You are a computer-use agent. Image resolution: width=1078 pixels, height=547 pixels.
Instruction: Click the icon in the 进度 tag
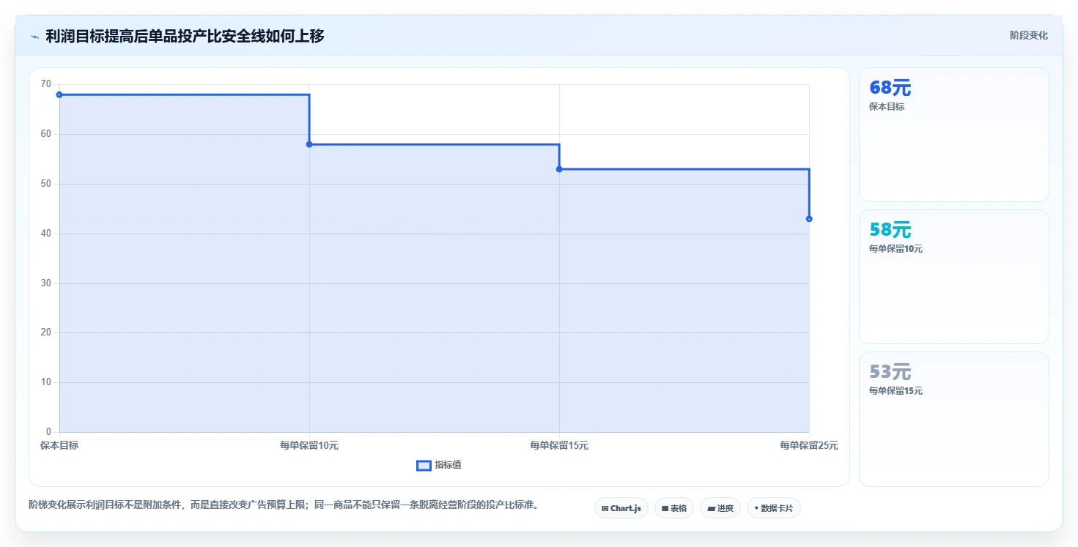(x=712, y=508)
